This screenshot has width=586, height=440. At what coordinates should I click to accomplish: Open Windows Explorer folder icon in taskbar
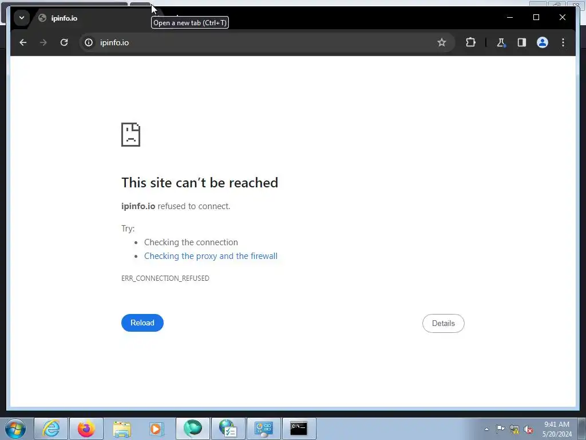tap(122, 429)
